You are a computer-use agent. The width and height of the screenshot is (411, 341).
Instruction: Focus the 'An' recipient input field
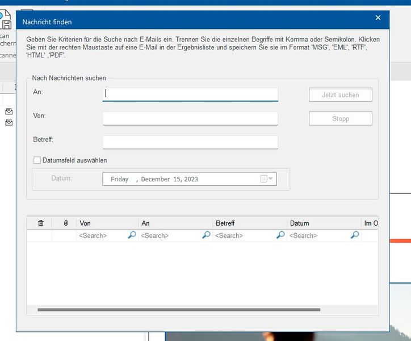coord(190,94)
